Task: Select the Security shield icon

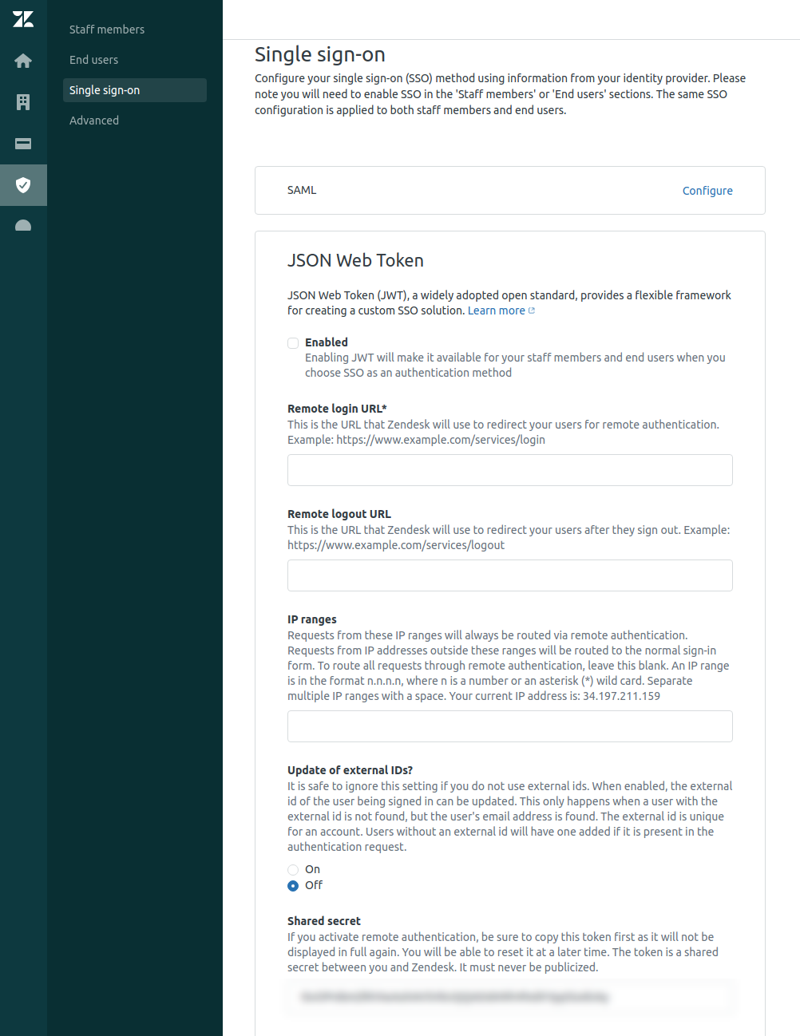Action: [23, 185]
